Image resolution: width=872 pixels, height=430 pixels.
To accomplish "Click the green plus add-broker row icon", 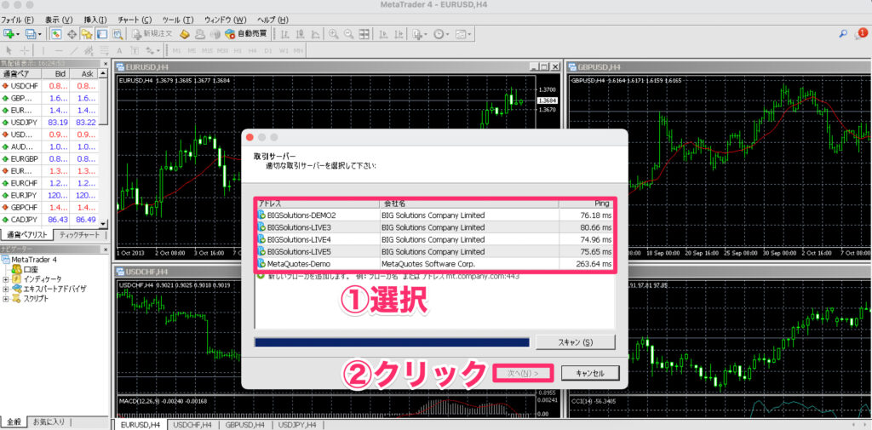I will click(x=261, y=277).
